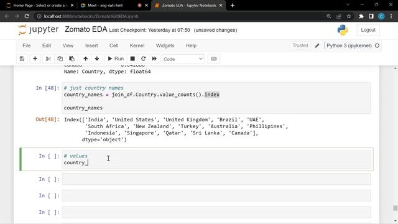Viewport: 398px width, 224px height.
Task: Move selected cell up with the arrow icon
Action: click(86, 58)
